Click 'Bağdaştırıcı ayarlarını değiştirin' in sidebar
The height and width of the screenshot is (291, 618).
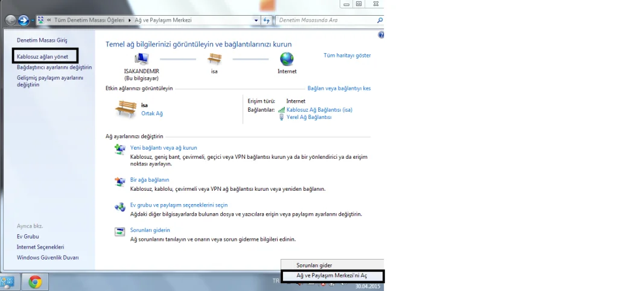(54, 67)
